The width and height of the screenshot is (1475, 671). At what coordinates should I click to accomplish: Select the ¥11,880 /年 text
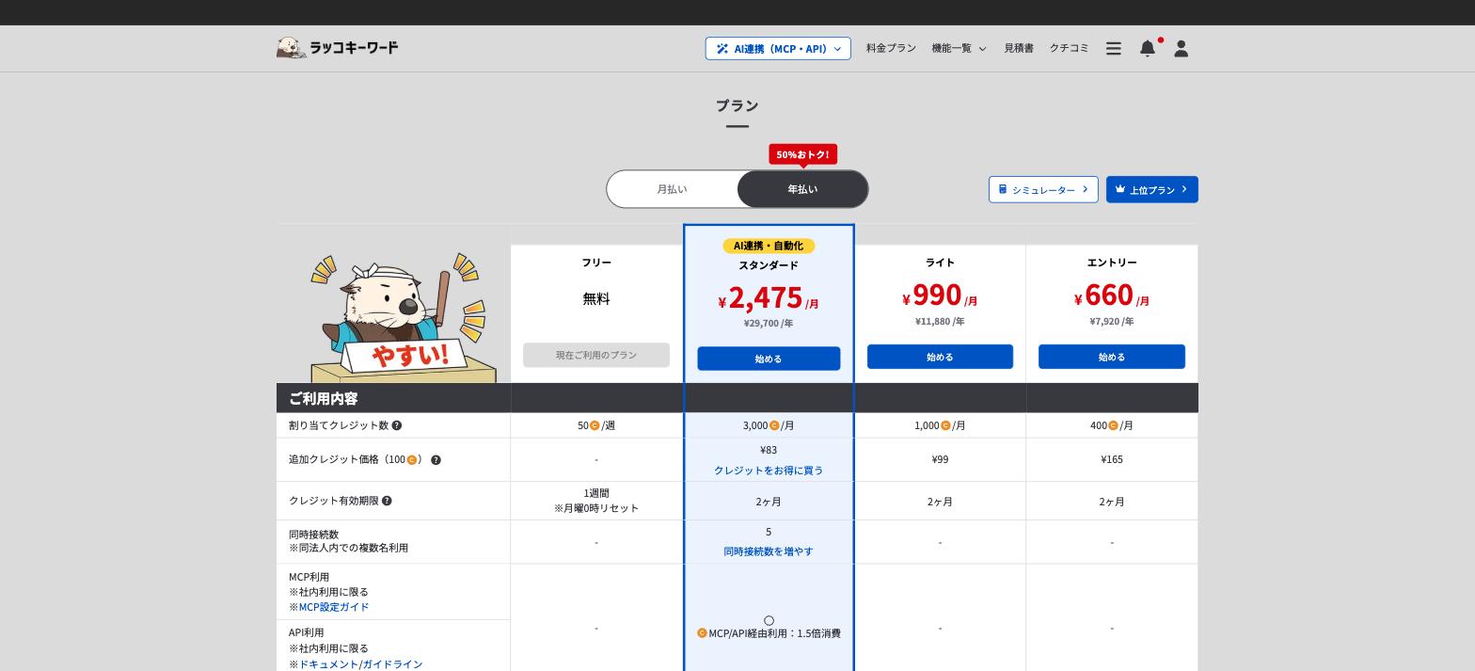click(x=940, y=322)
